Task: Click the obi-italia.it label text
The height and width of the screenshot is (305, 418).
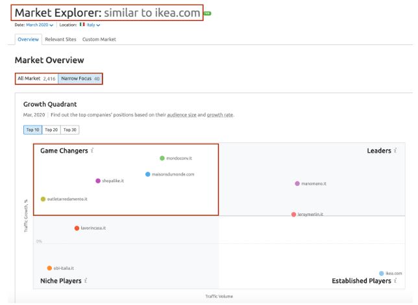Action: [64, 268]
